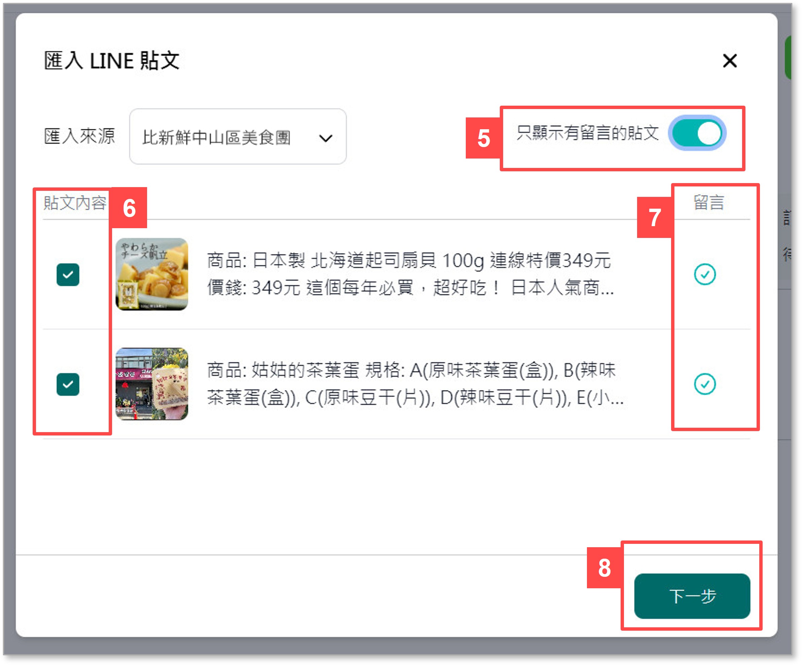The height and width of the screenshot is (665, 802).
Task: Click red step marker number 5
Action: [483, 138]
